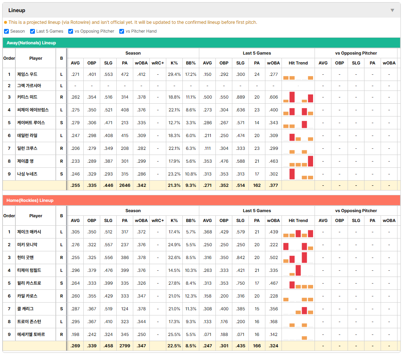This screenshot has width=403, height=355.
Task: Click 콜 캐리그 hit trend chart
Action: (298, 309)
